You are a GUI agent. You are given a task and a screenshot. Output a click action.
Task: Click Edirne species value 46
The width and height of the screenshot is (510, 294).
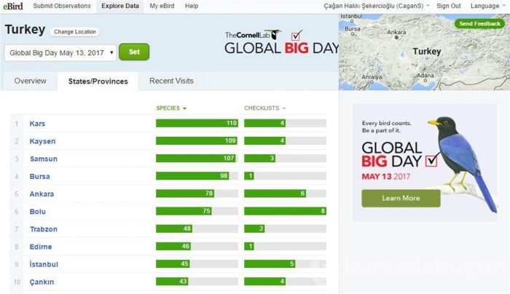coord(185,246)
